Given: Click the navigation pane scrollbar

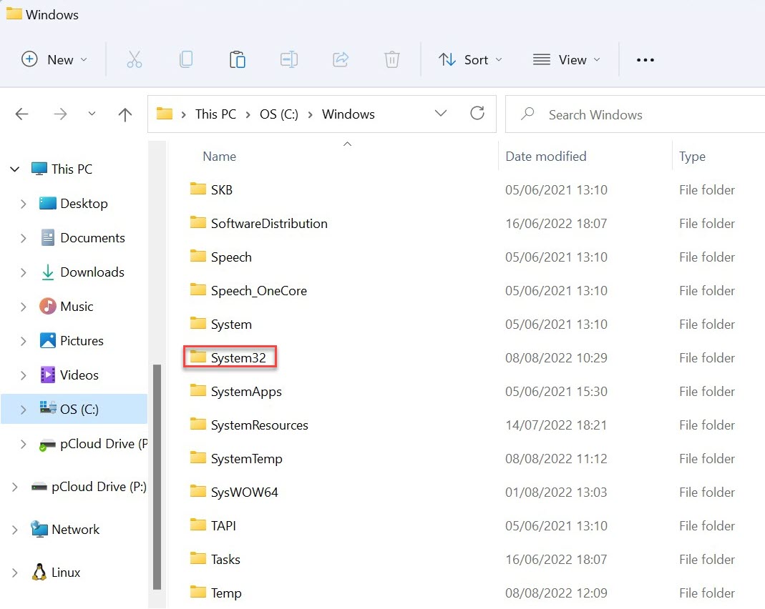Looking at the screenshot, I should pos(157,477).
